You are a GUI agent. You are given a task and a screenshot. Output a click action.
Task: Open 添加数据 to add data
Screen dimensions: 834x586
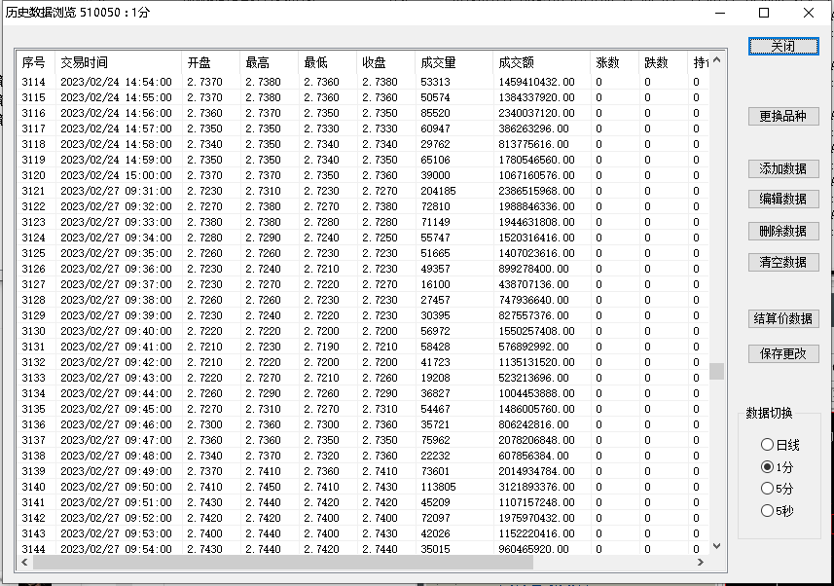782,169
